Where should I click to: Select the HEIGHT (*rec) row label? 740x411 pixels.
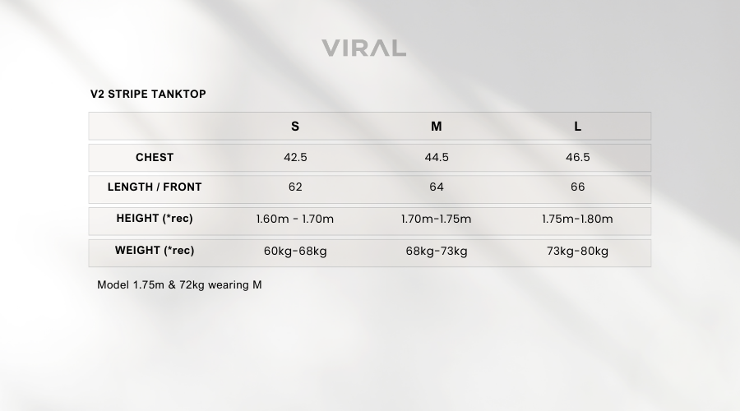pyautogui.click(x=155, y=219)
